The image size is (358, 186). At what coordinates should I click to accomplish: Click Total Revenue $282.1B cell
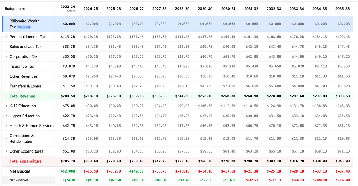137,96
